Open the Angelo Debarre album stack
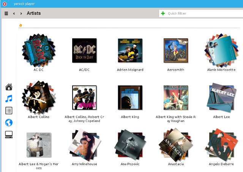This screenshot has height=172, width=243. click(x=221, y=145)
